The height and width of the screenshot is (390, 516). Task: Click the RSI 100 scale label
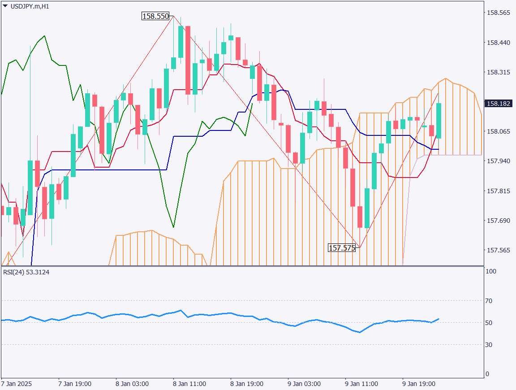(x=491, y=272)
